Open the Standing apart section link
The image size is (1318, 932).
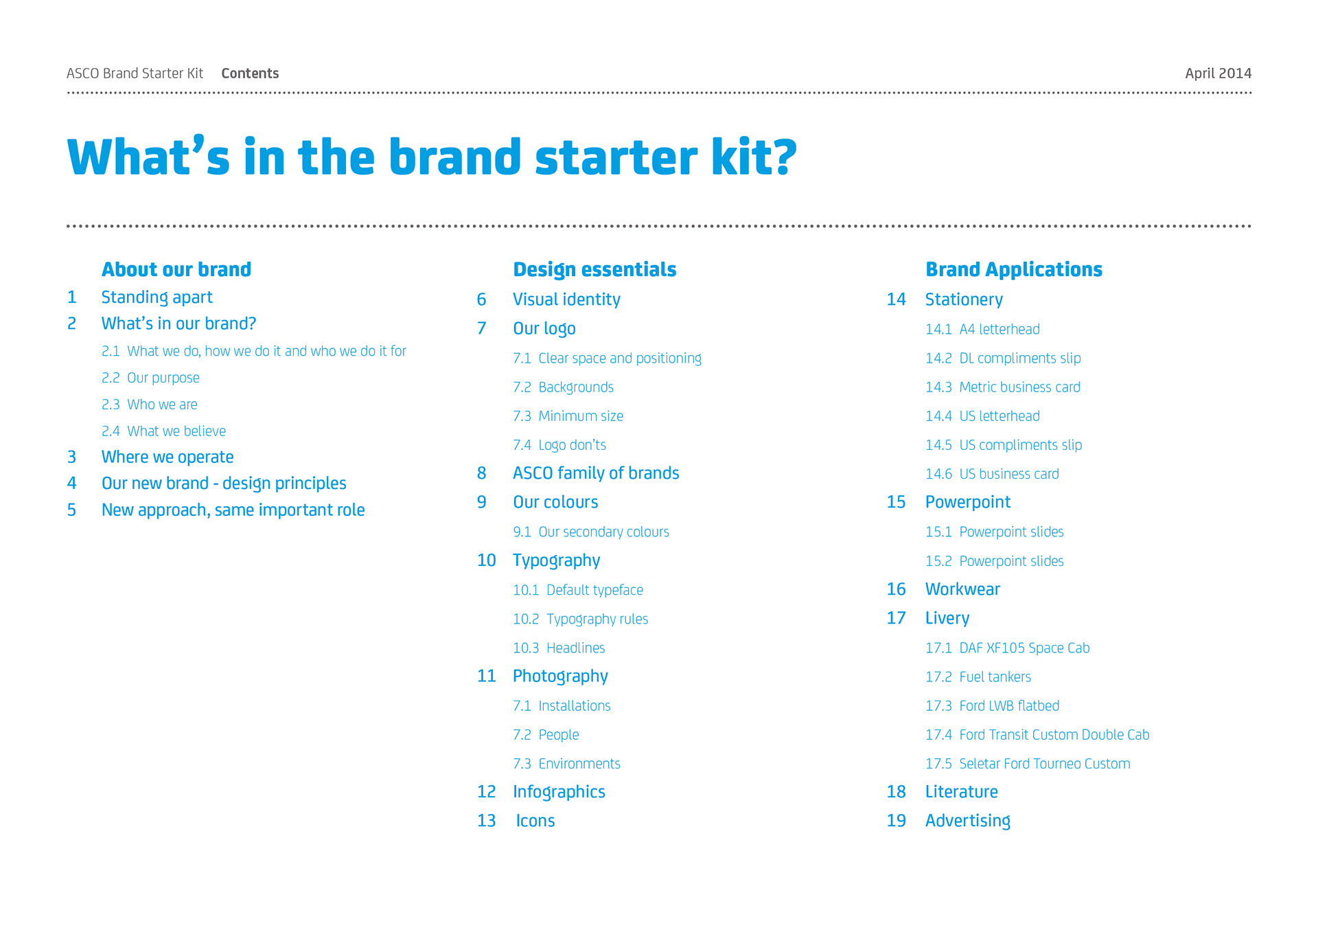pyautogui.click(x=157, y=297)
